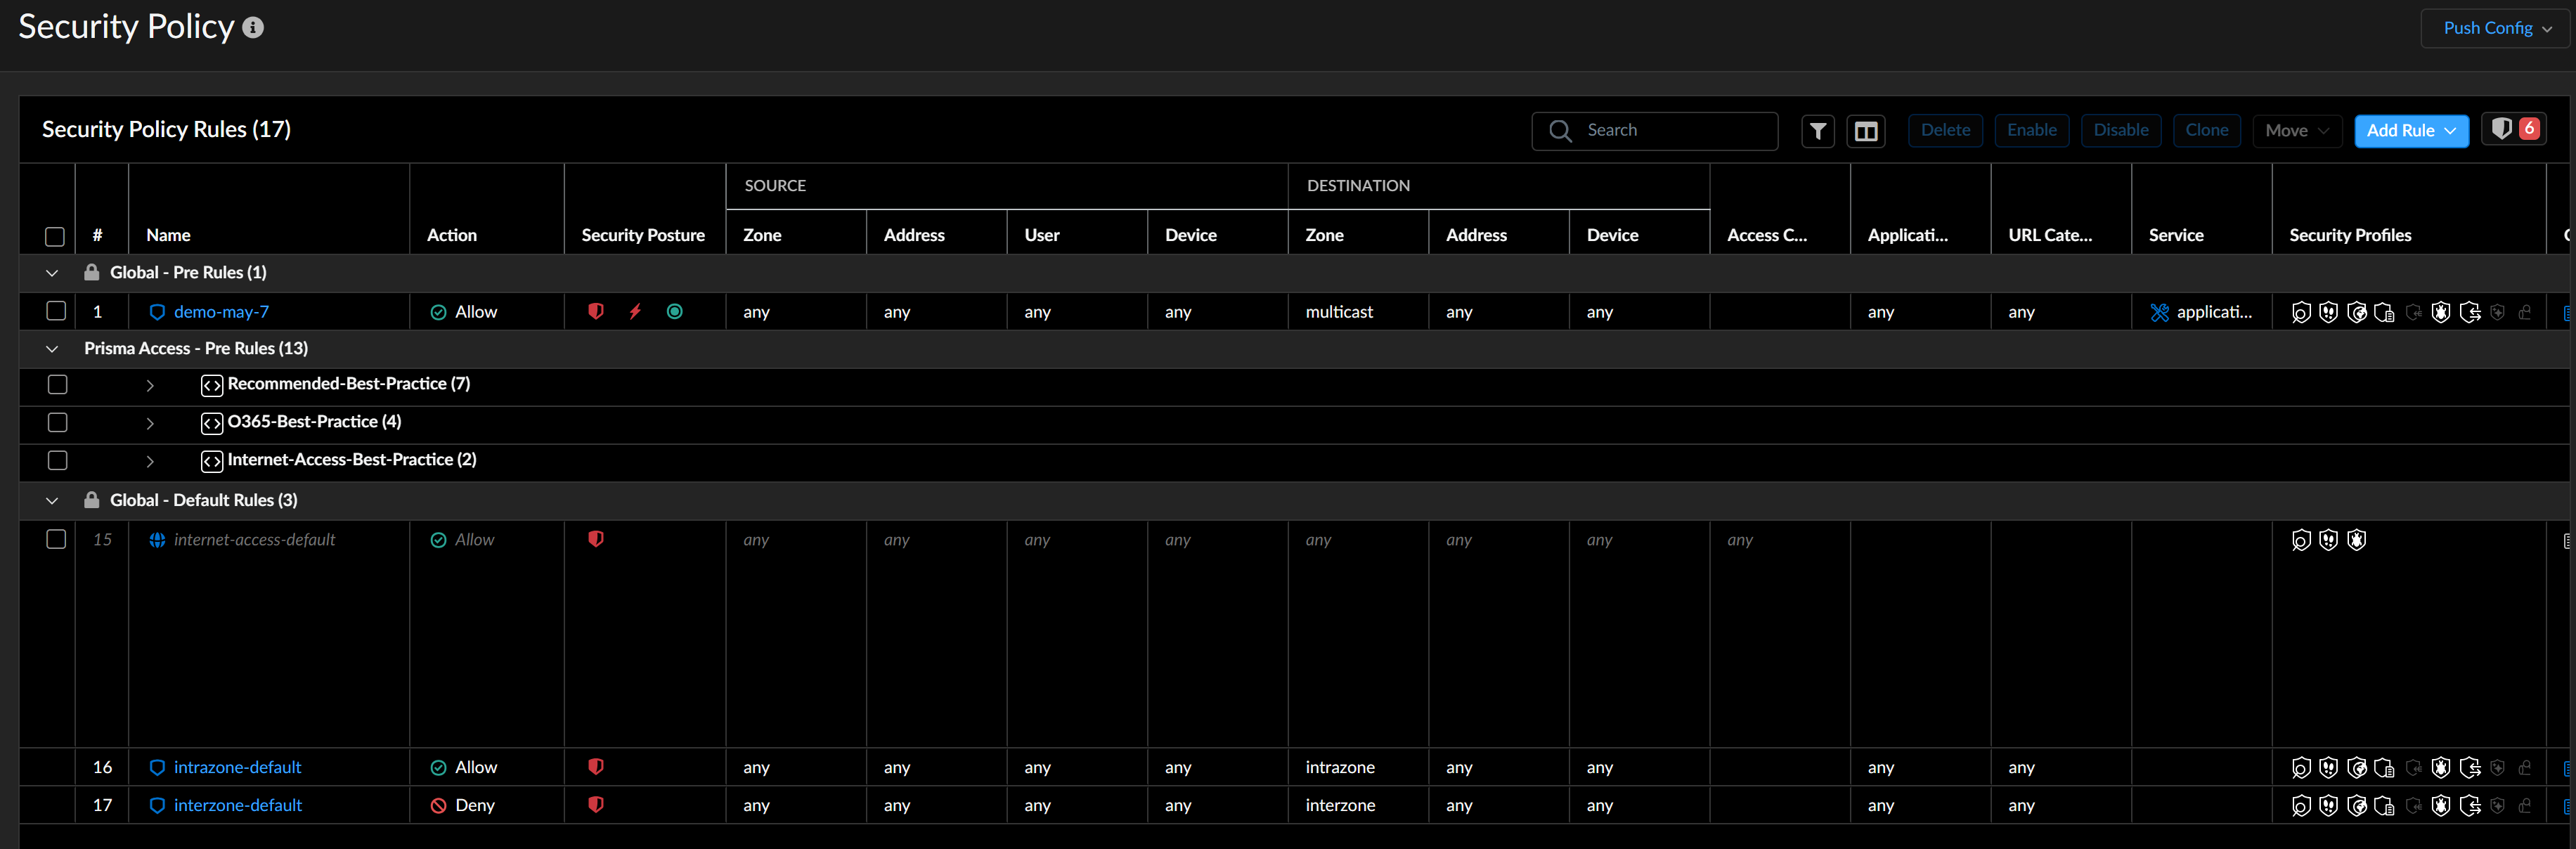This screenshot has height=849, width=2576.
Task: Click the info icon beside Security Policy
Action: (x=253, y=28)
